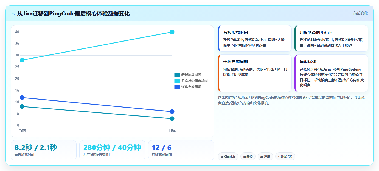Click the y-axis label 25
379x171 pixels.
(x=17, y=67)
